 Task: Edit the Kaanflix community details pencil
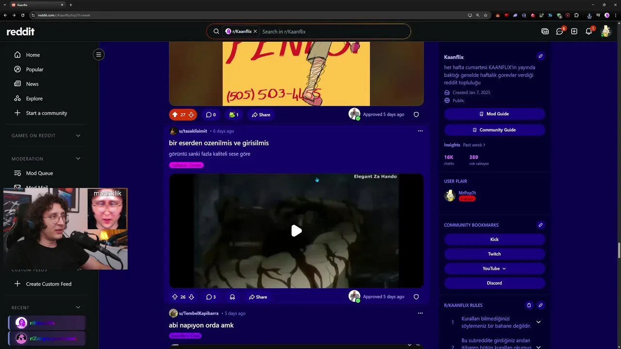coord(540,56)
